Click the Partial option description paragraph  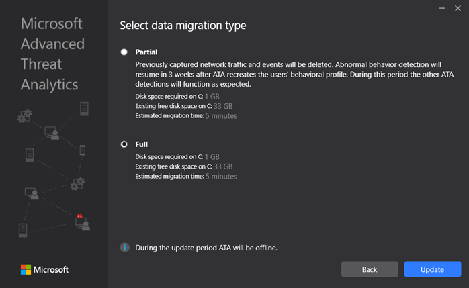[x=294, y=74]
